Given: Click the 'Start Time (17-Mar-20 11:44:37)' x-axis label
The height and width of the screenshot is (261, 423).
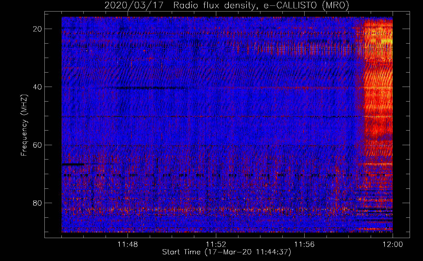Looking at the screenshot, I should pyautogui.click(x=227, y=252).
